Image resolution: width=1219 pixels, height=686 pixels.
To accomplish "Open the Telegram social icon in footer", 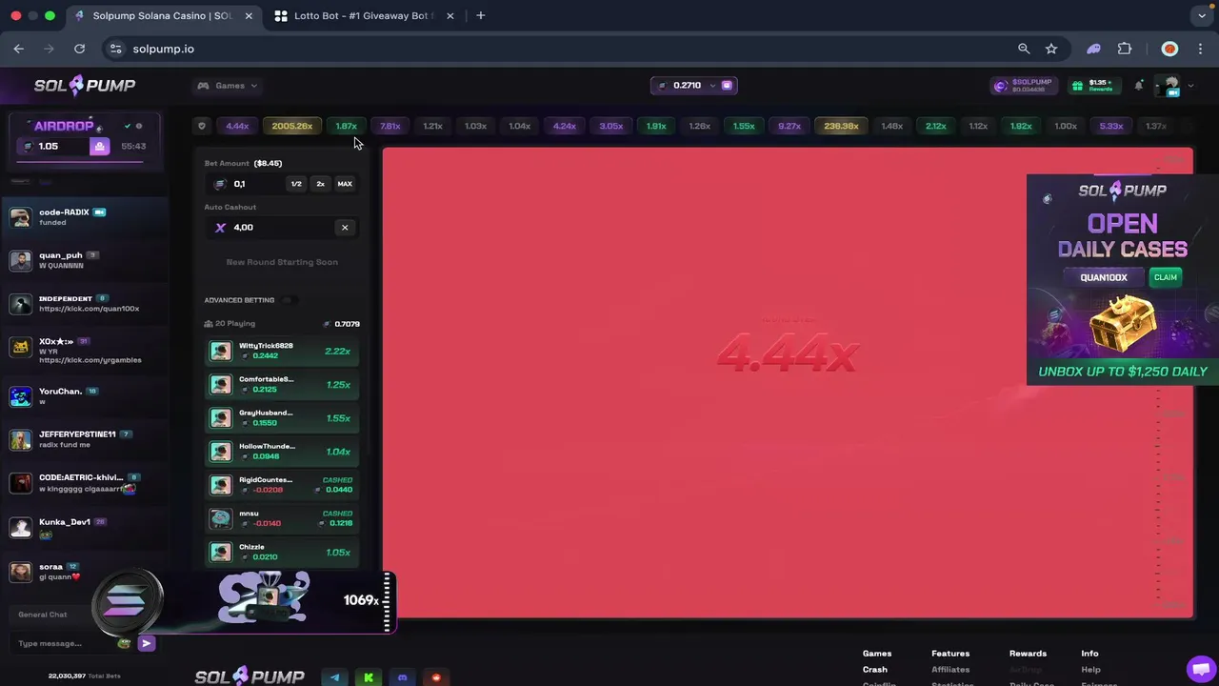I will pyautogui.click(x=334, y=677).
